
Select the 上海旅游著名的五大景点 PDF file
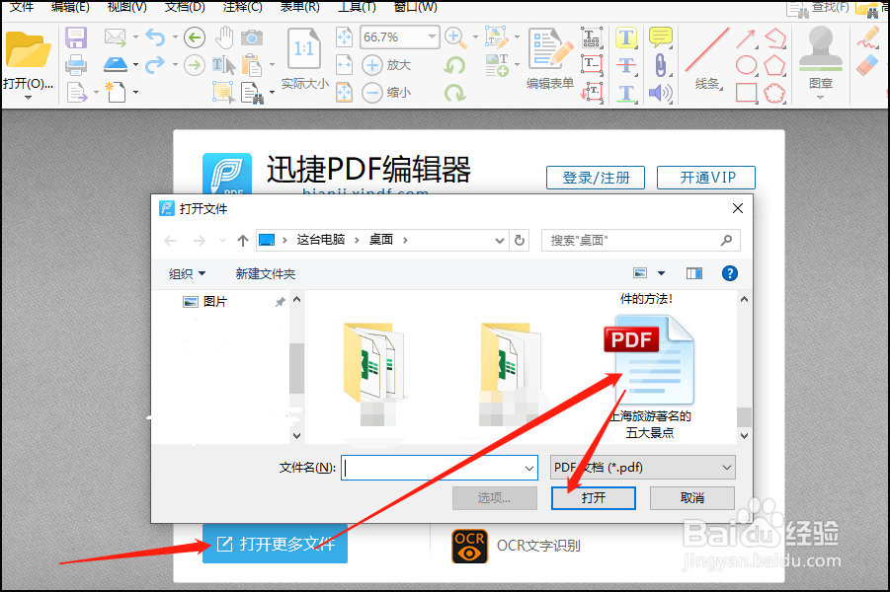(650, 377)
